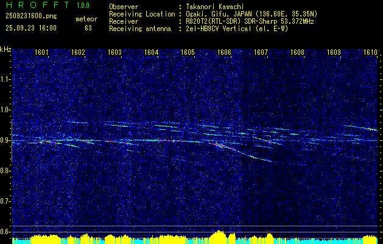The image size is (383, 244).
Task: Click the Observer field label
Action: coord(124,7)
